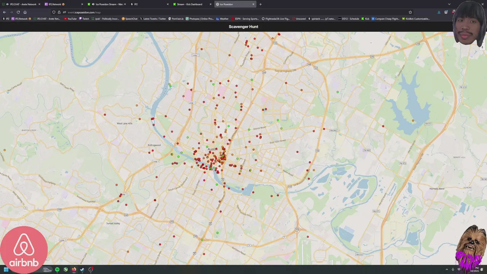
Task: Open the padlock connection icon in address bar
Action: pos(59,12)
